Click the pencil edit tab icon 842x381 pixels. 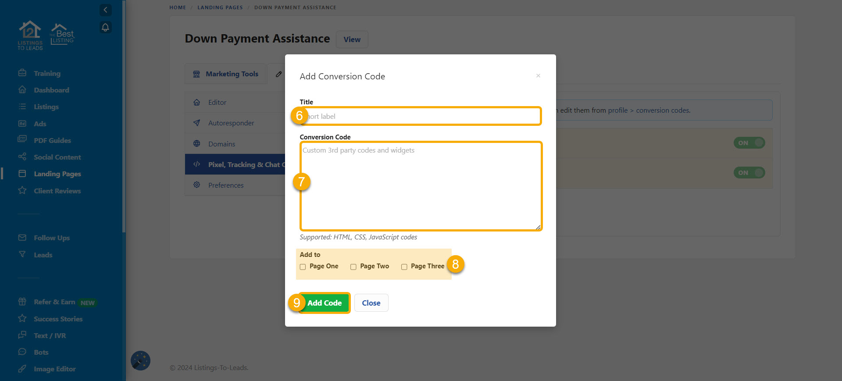click(x=278, y=74)
